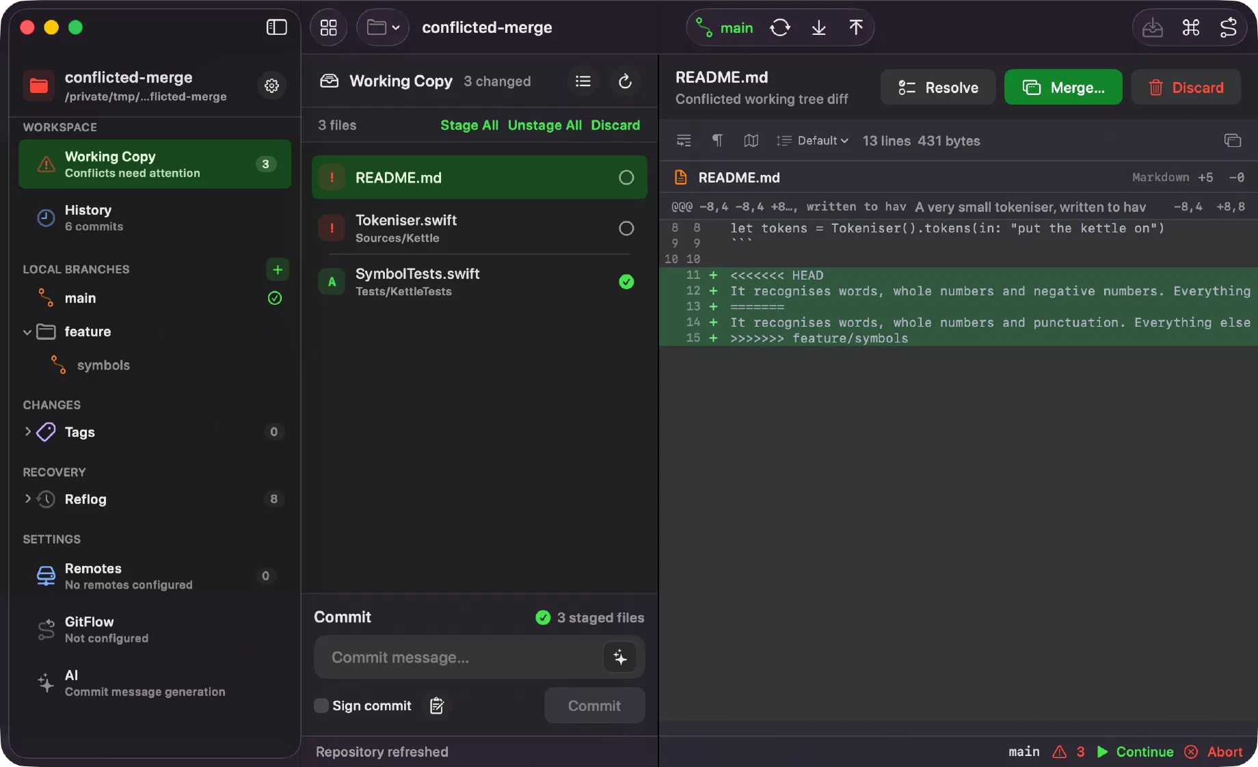The height and width of the screenshot is (767, 1258).
Task: Click the conflict warning count in status bar
Action: 1070,752
